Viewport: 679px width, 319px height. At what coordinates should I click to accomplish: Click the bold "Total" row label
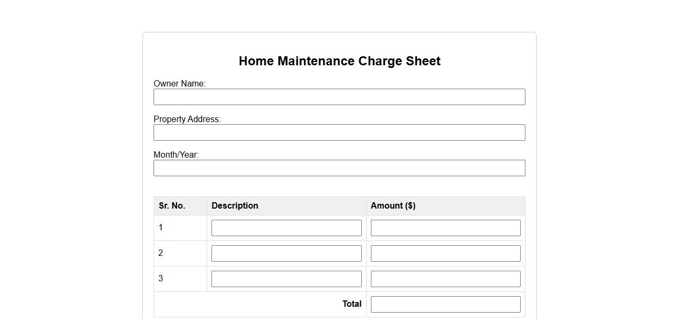(x=352, y=304)
